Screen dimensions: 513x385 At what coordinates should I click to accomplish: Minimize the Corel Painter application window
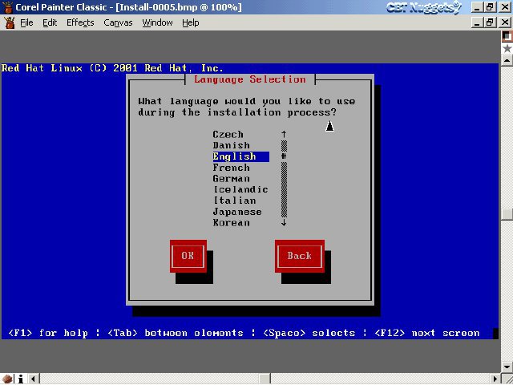tap(477, 7)
